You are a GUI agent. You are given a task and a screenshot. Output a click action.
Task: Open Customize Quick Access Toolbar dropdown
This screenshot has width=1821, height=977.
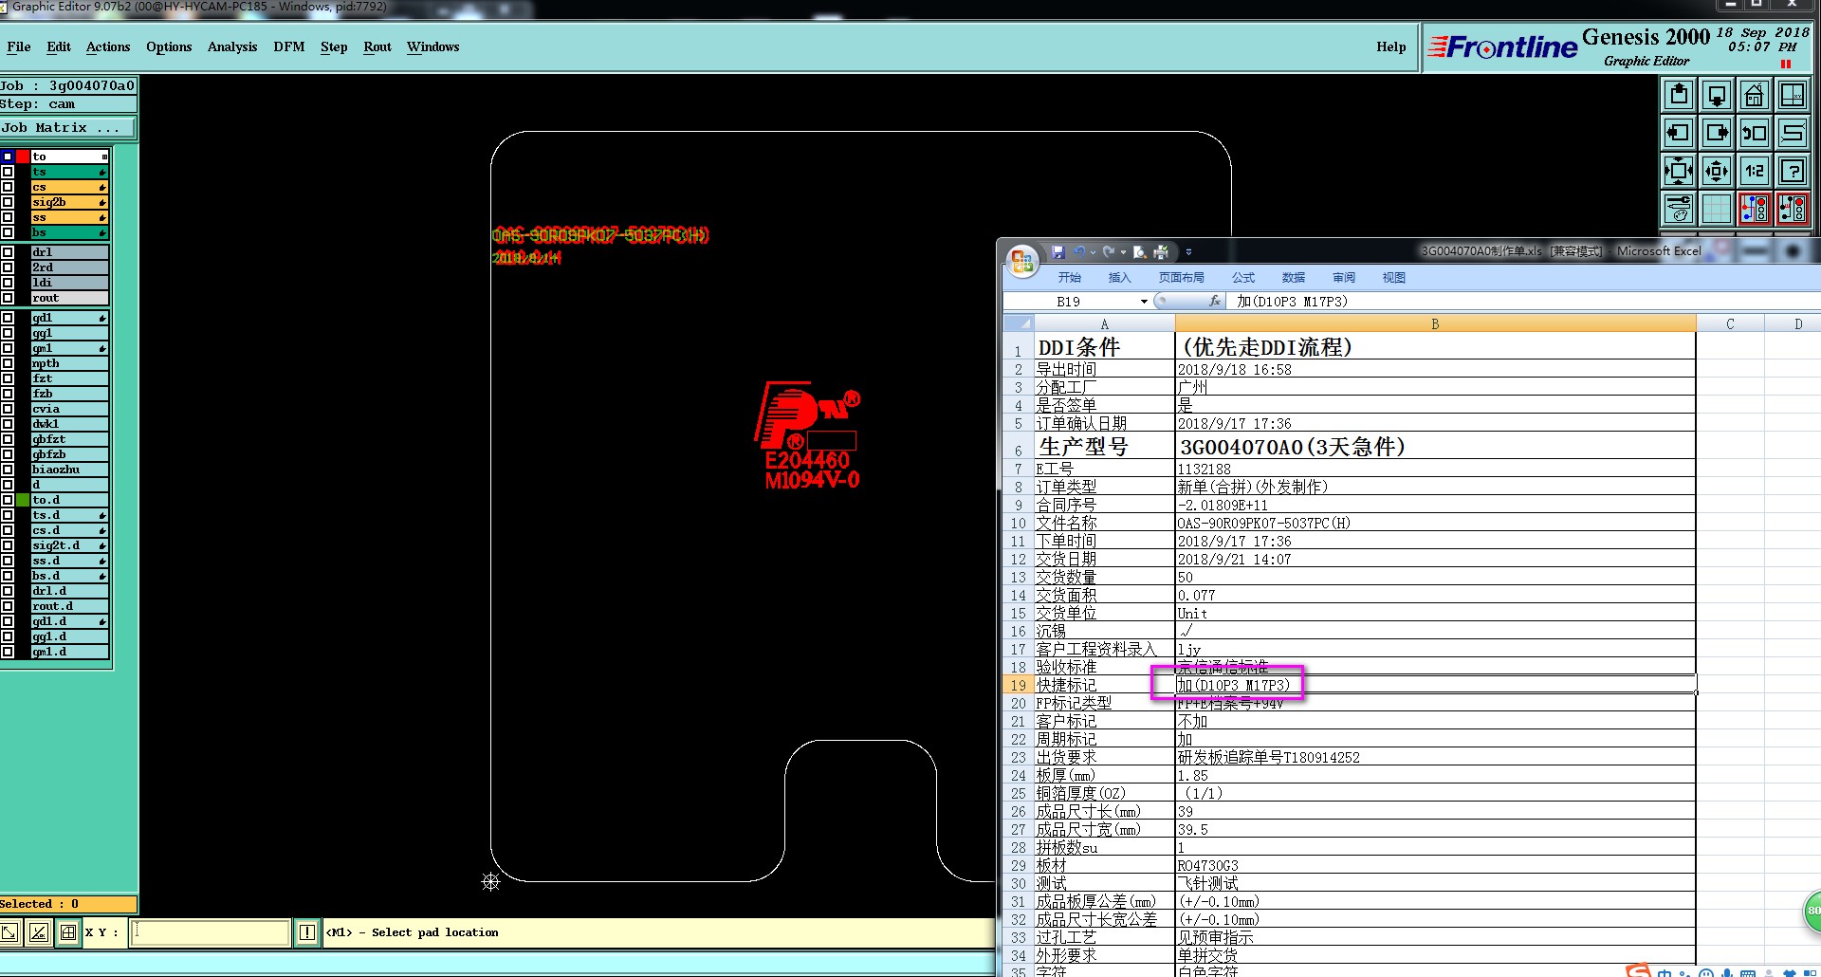coord(1188,252)
